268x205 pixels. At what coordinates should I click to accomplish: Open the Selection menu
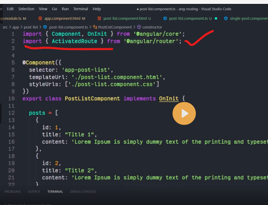[26, 9]
